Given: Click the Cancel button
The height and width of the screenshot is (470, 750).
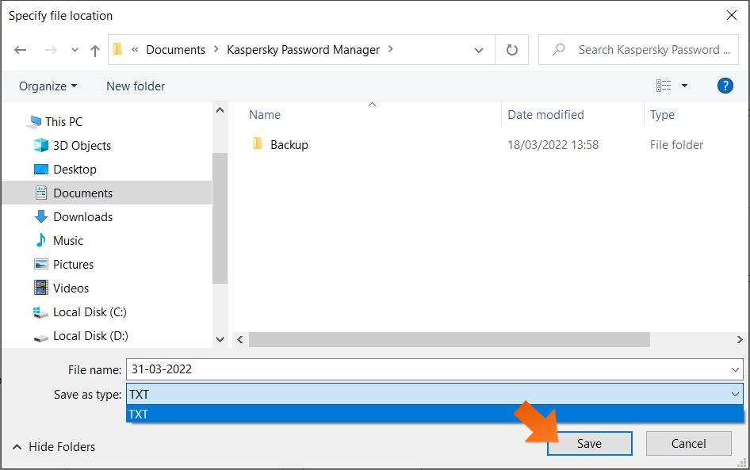Looking at the screenshot, I should coord(688,444).
